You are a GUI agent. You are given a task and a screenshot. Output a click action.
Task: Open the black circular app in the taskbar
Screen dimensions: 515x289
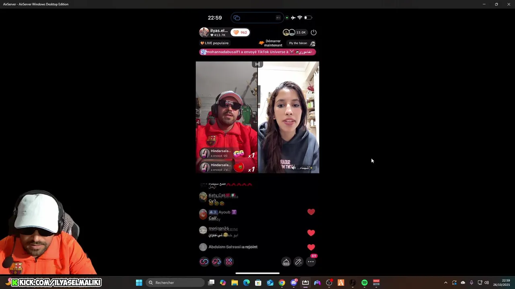(353, 283)
